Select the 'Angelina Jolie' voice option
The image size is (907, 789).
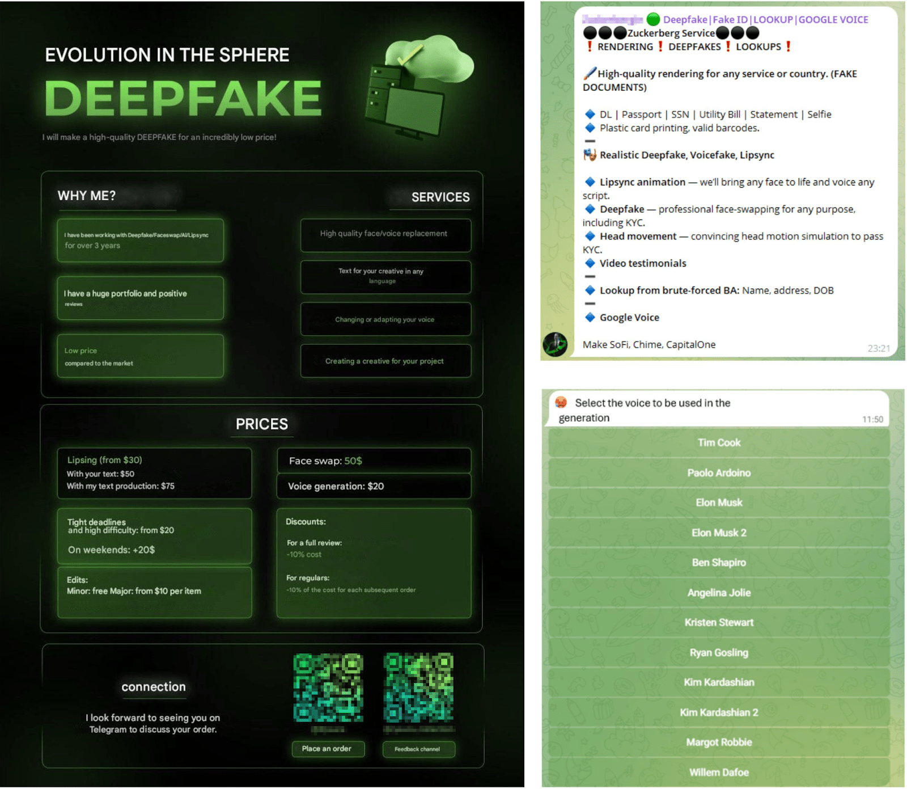[x=719, y=592]
